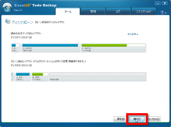Image resolution: width=171 pixels, height=127 pixels.
Task: Click the Disk Clone icon beside ディスククローン
Action: click(x=8, y=21)
